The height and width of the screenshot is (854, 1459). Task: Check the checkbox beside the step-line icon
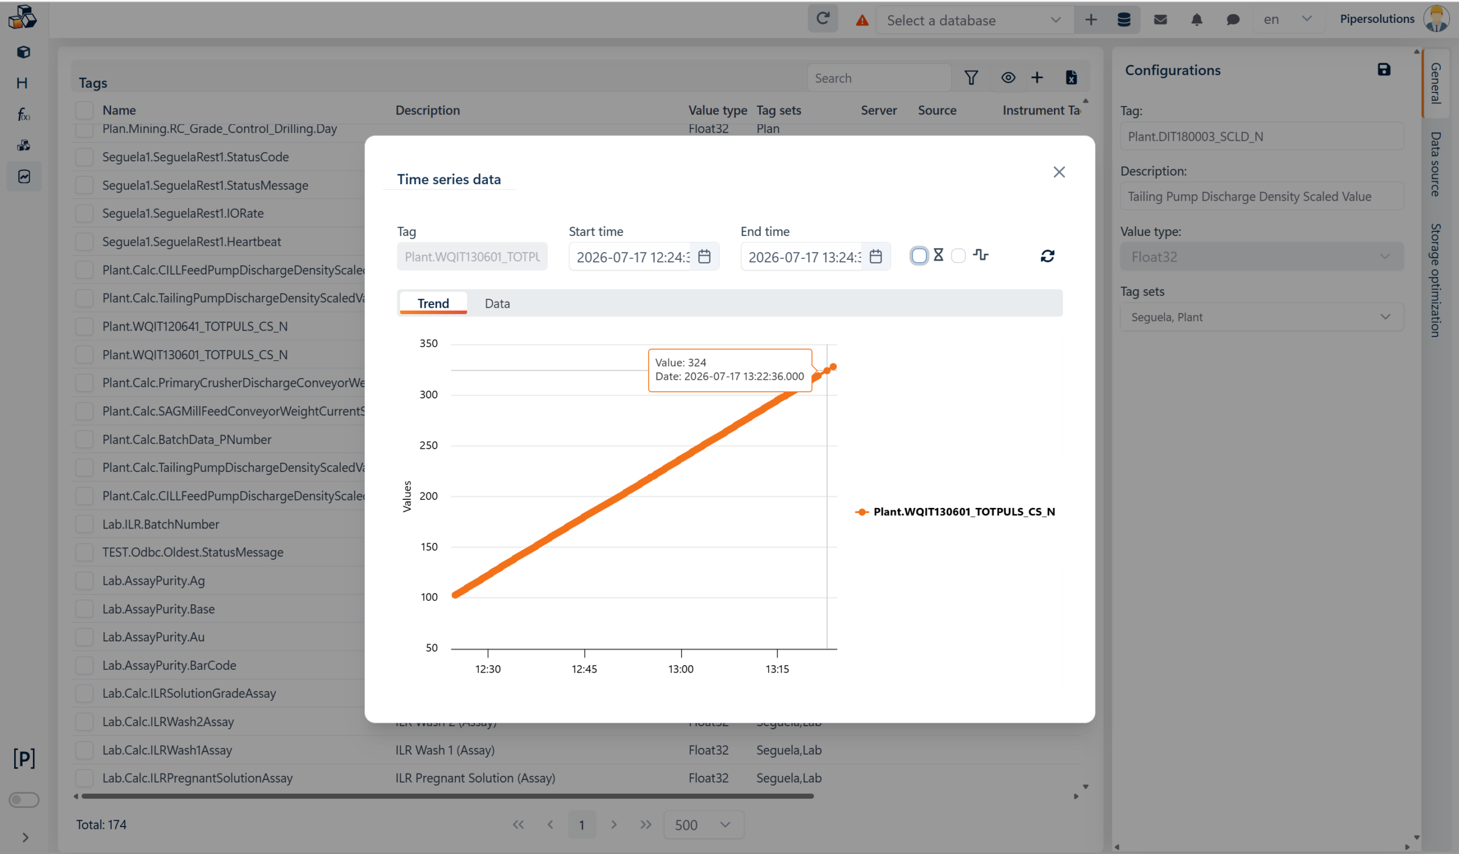[958, 256]
